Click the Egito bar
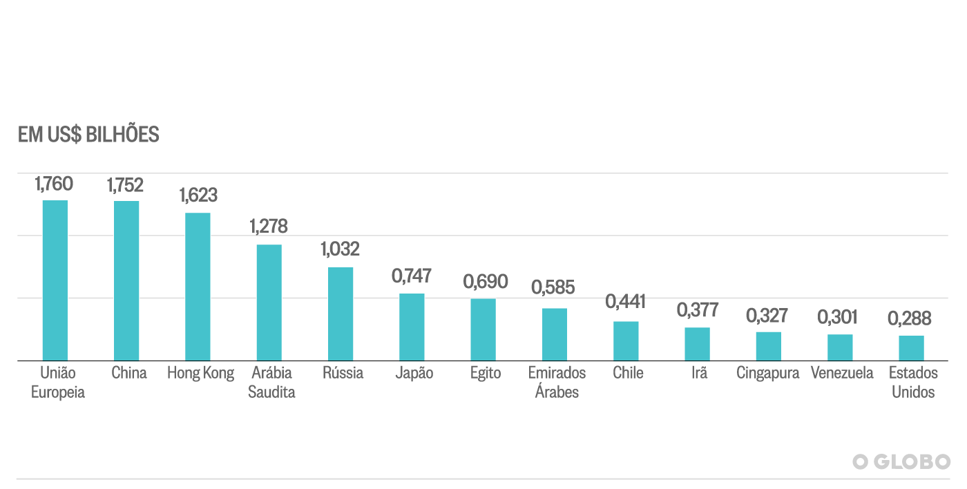The width and height of the screenshot is (967, 489). pos(483,329)
